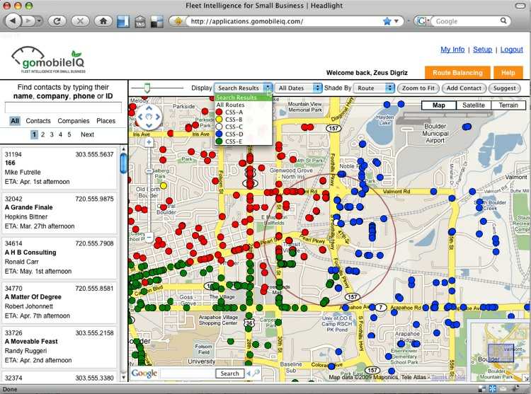The width and height of the screenshot is (531, 394).
Task: Open the My Info link
Action: (452, 50)
